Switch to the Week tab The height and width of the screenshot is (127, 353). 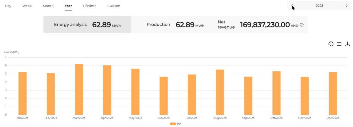coord(27,6)
